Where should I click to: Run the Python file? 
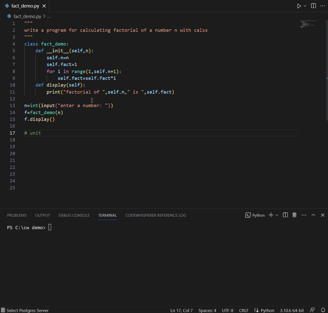tap(299, 6)
